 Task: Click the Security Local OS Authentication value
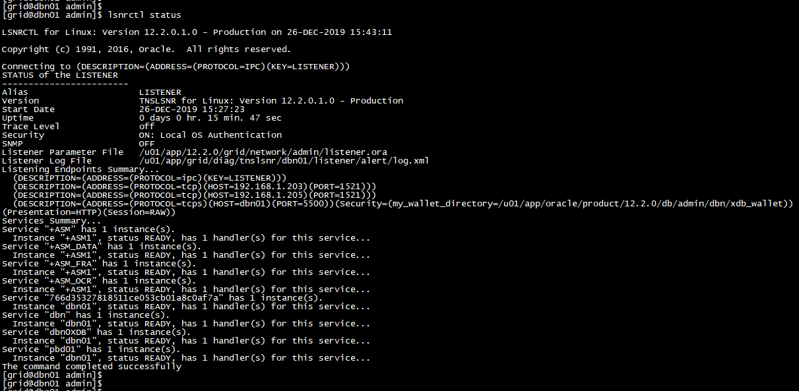(210, 135)
